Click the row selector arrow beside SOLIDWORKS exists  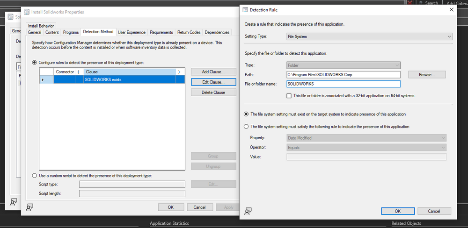pos(43,79)
